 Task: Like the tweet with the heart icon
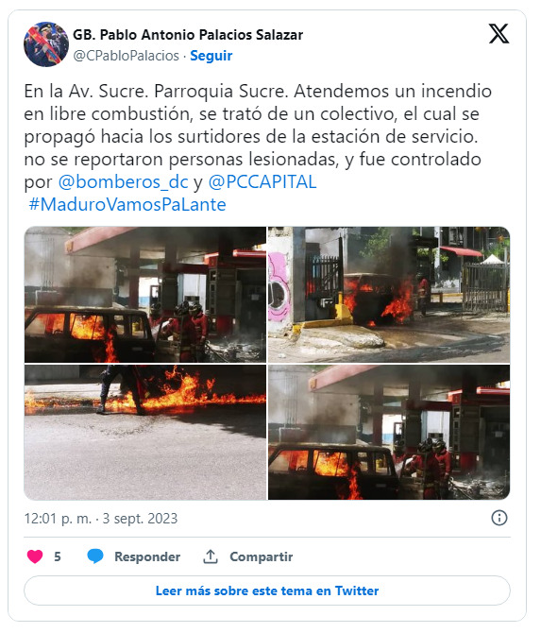pos(35,556)
